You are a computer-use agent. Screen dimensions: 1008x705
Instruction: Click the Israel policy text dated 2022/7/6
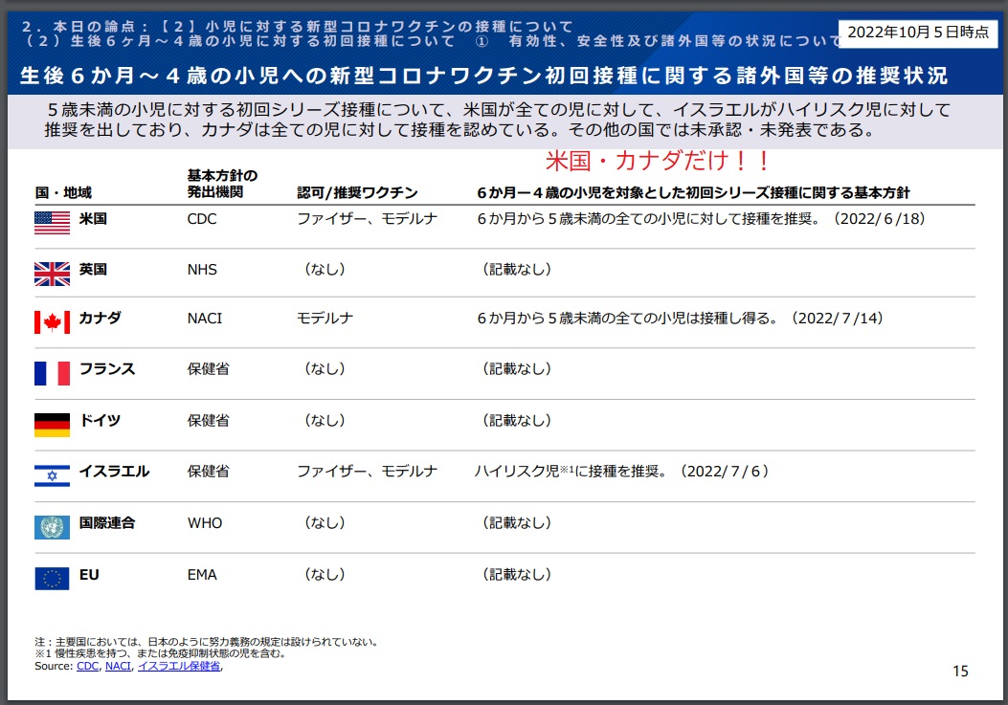click(621, 471)
